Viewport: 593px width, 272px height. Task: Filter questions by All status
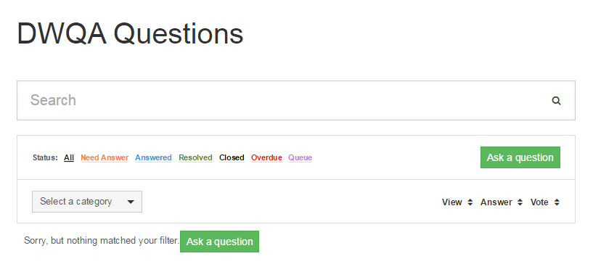pyautogui.click(x=69, y=157)
